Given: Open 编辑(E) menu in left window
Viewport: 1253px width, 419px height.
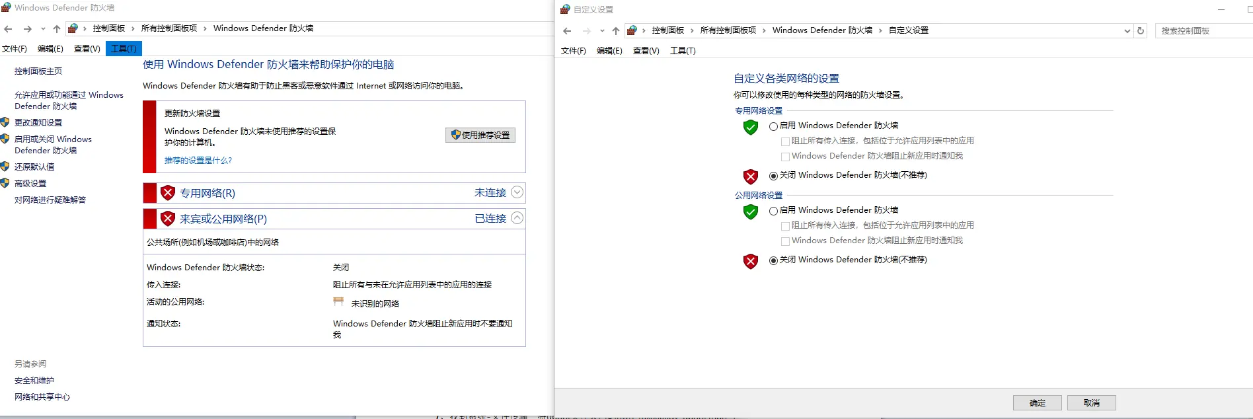Looking at the screenshot, I should pyautogui.click(x=50, y=49).
